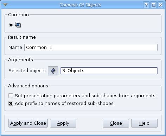The image size is (166, 136).
Task: Focus the Selected objects field showing 3_Objects
Action: tap(109, 71)
